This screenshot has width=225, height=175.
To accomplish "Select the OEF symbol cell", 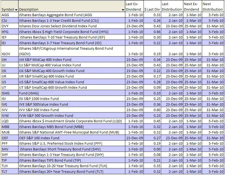I will click(10, 138).
